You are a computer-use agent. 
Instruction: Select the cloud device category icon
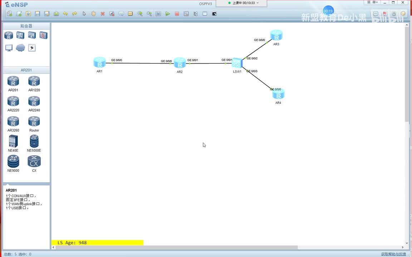(x=20, y=48)
